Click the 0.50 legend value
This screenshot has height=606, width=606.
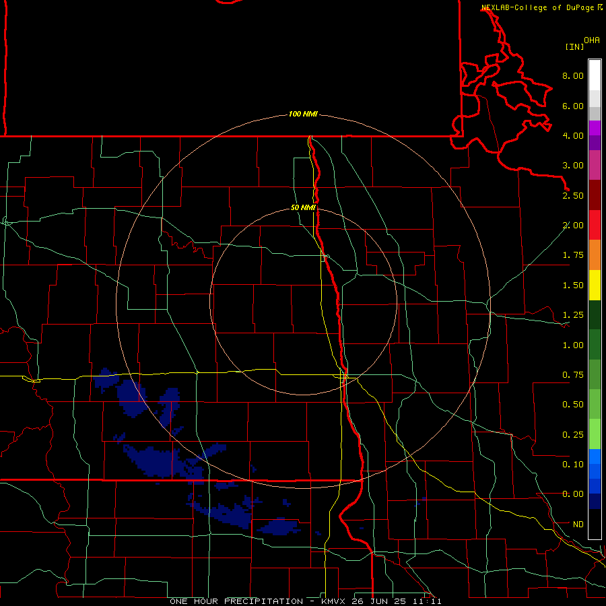tap(573, 405)
